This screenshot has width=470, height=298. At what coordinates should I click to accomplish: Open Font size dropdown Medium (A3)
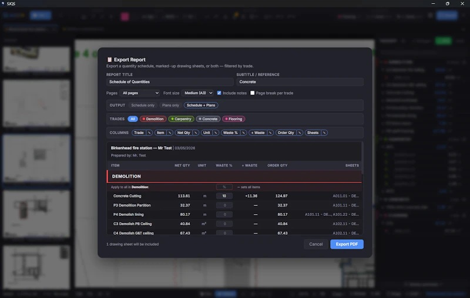pos(198,93)
